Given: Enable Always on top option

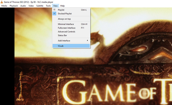Looking at the screenshot, I should tap(71, 19).
